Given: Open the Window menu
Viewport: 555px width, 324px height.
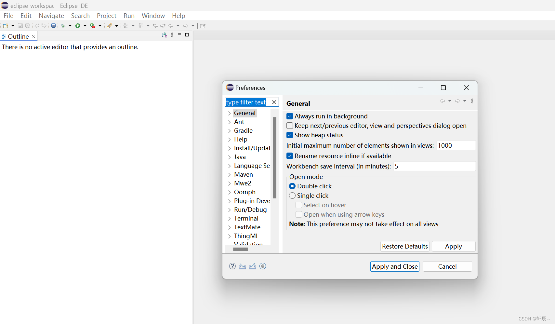Looking at the screenshot, I should [153, 16].
